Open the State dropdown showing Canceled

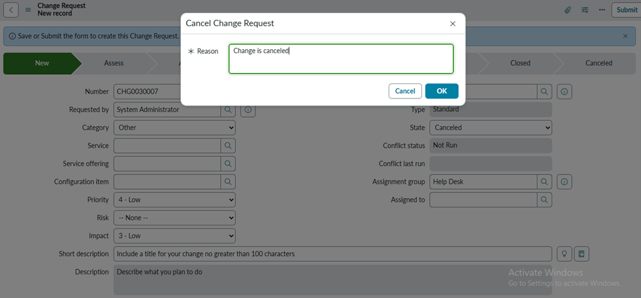click(x=490, y=128)
